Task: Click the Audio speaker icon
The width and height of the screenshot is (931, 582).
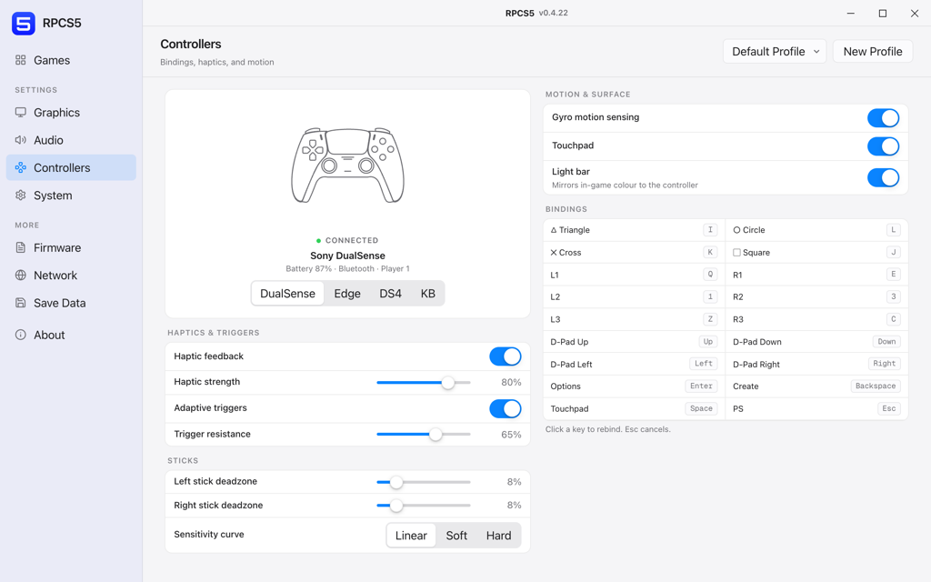Action: pos(21,140)
